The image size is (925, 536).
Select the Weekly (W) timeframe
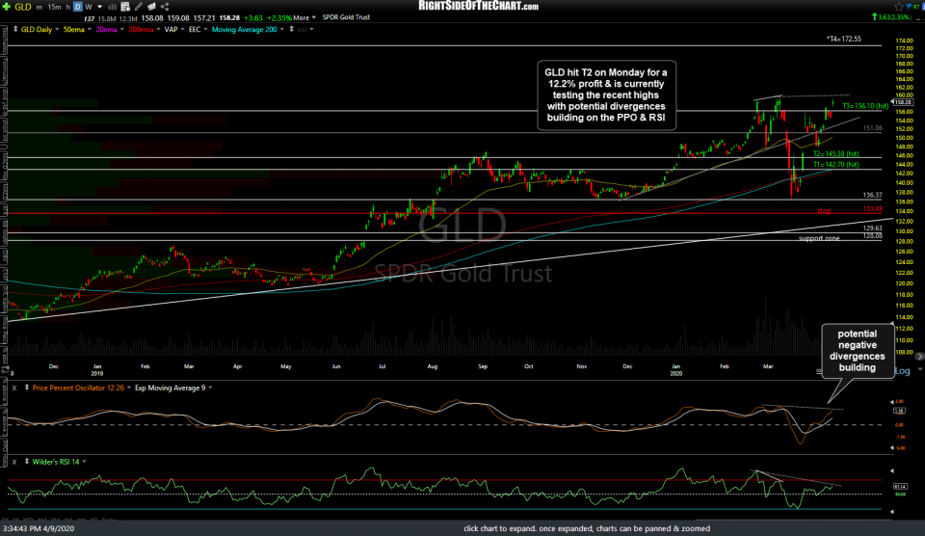[x=89, y=7]
